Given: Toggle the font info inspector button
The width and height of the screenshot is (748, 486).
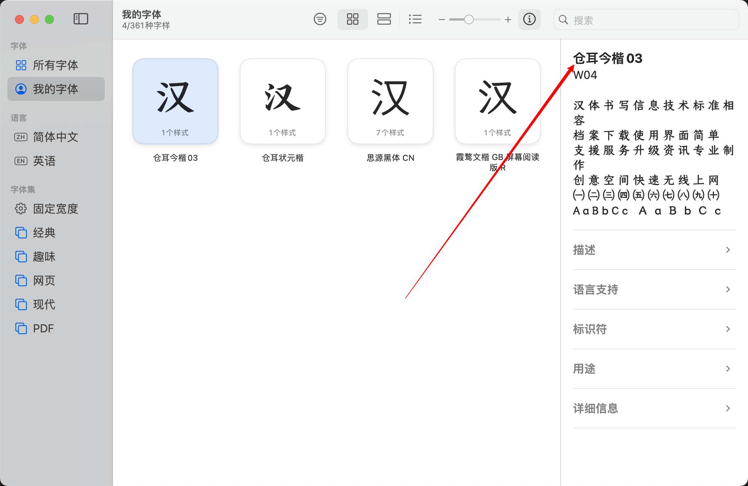Looking at the screenshot, I should click(529, 19).
